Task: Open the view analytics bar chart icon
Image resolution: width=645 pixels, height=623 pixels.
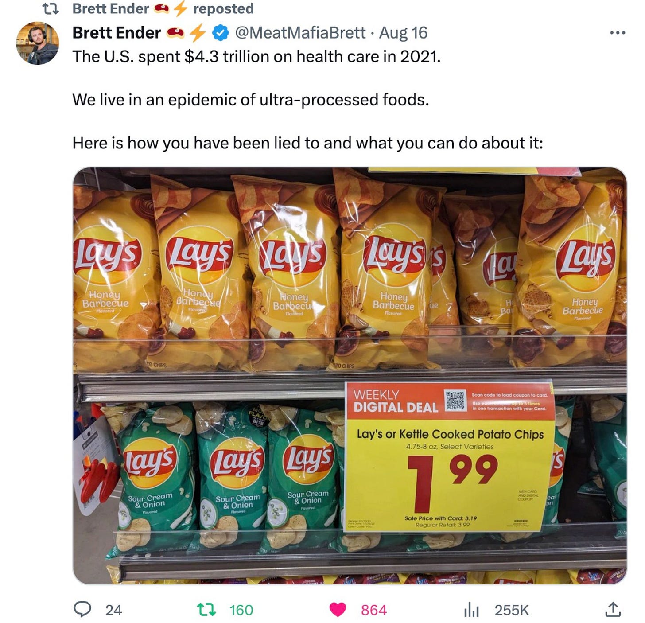Action: (x=471, y=610)
